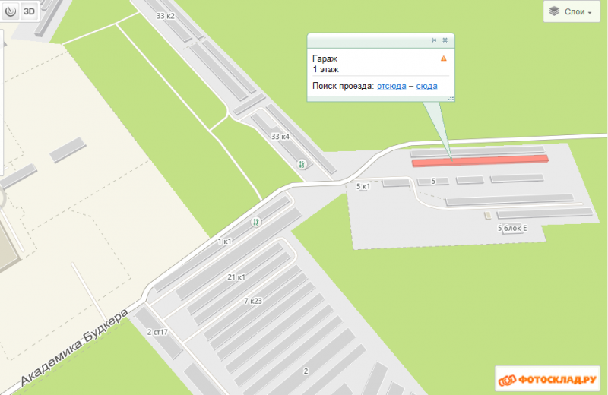Click the car service icon near 33 к4
Viewport: 608px width, 395px height.
tap(302, 164)
